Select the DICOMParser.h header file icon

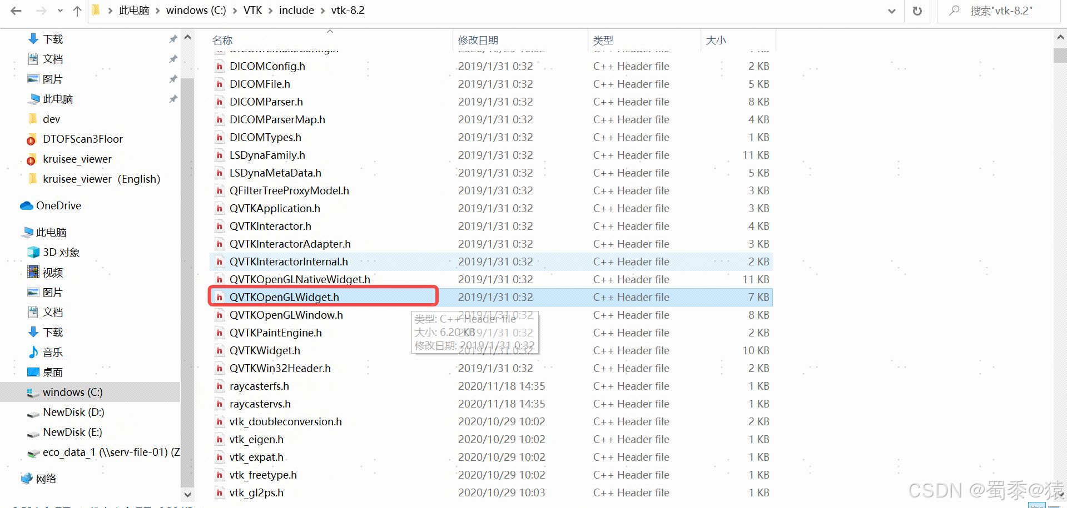point(220,102)
